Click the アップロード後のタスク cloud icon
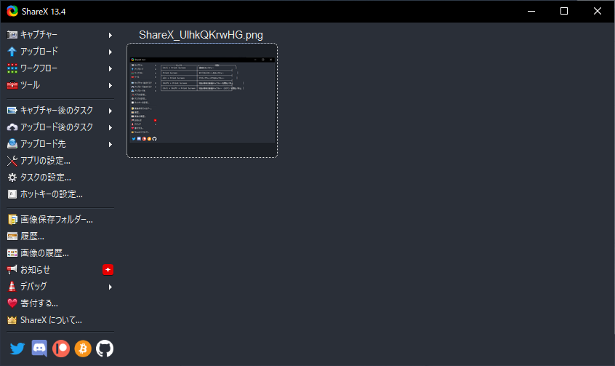Screen dimensions: 615x366 [x=12, y=127]
